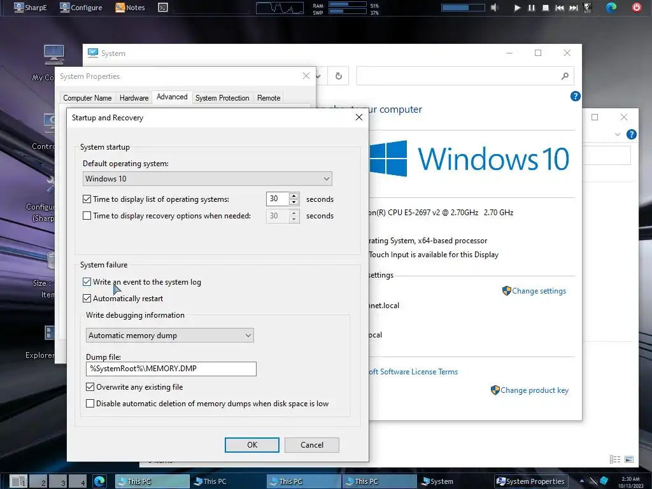The image size is (652, 489).
Task: Adjust the volume slider in the top bar
Action: 463,8
